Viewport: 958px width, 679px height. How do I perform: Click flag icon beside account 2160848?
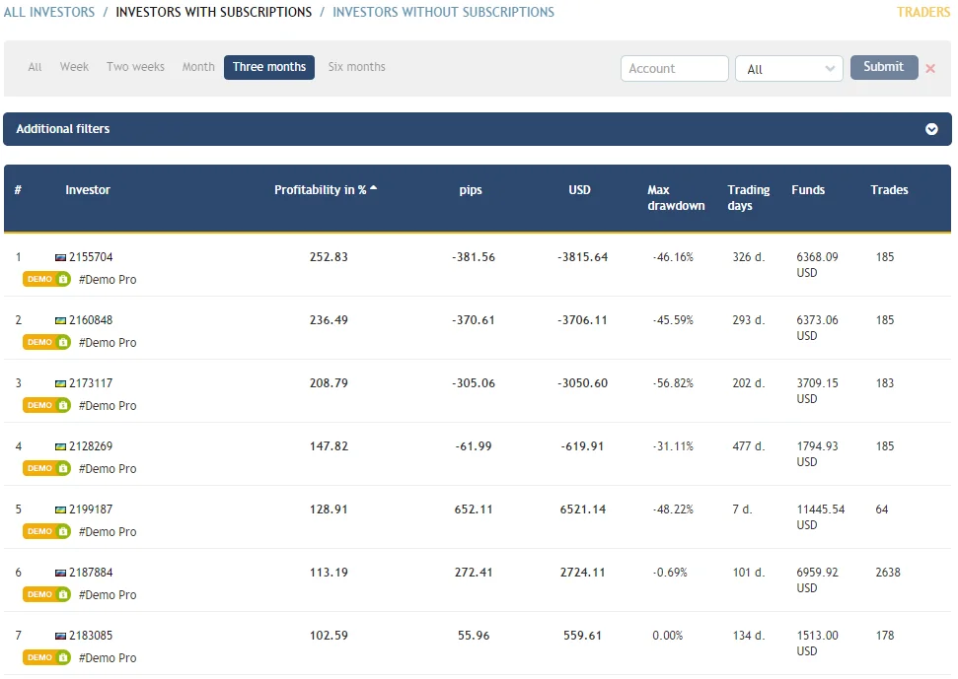(60, 320)
